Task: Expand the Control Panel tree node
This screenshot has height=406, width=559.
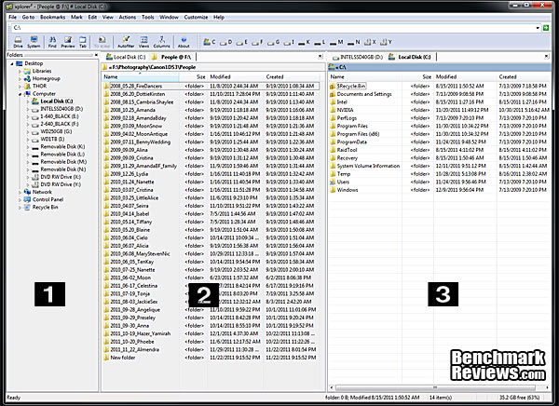Action: pos(20,199)
